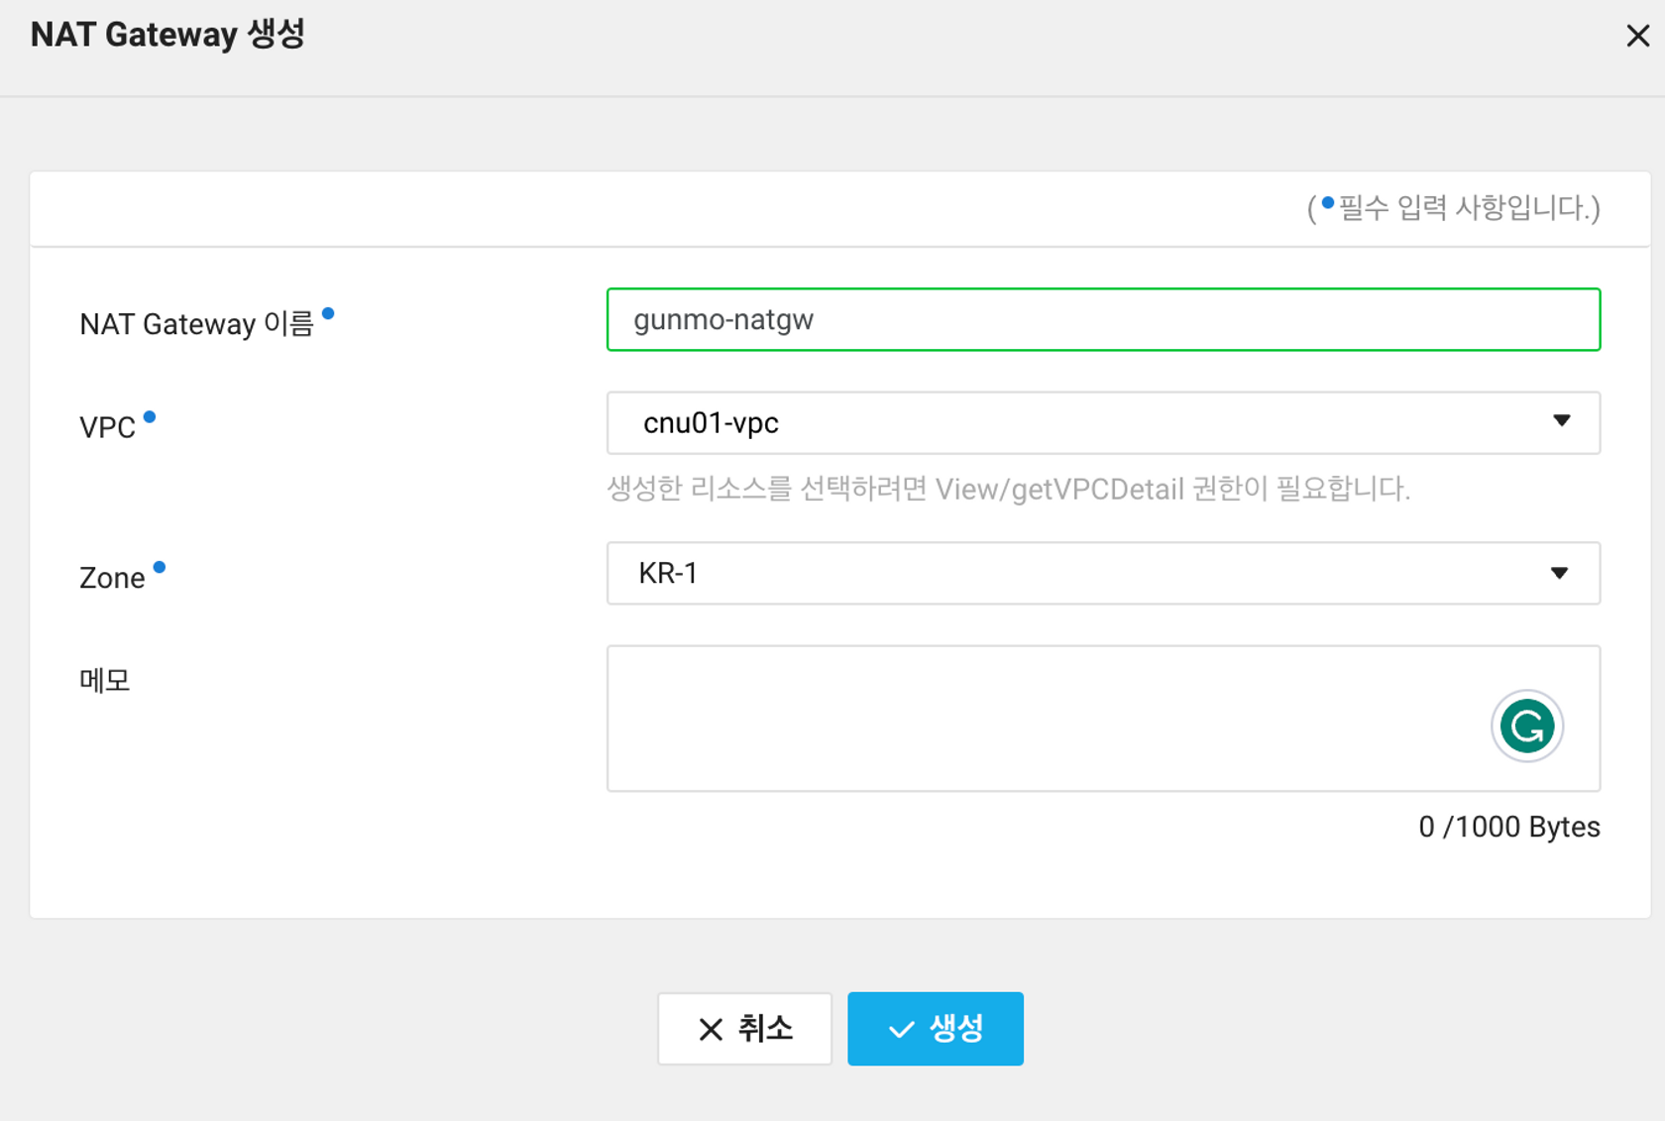Cancel creation with the 취소 button

click(744, 1029)
